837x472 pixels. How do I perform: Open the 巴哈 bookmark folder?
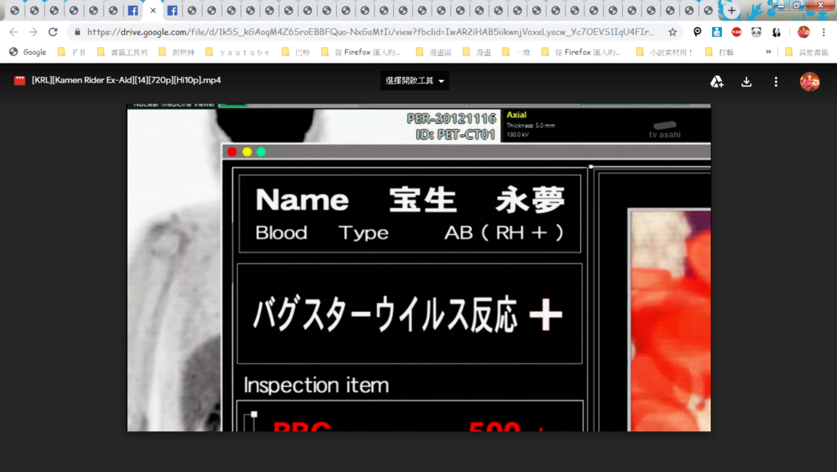[x=296, y=51]
